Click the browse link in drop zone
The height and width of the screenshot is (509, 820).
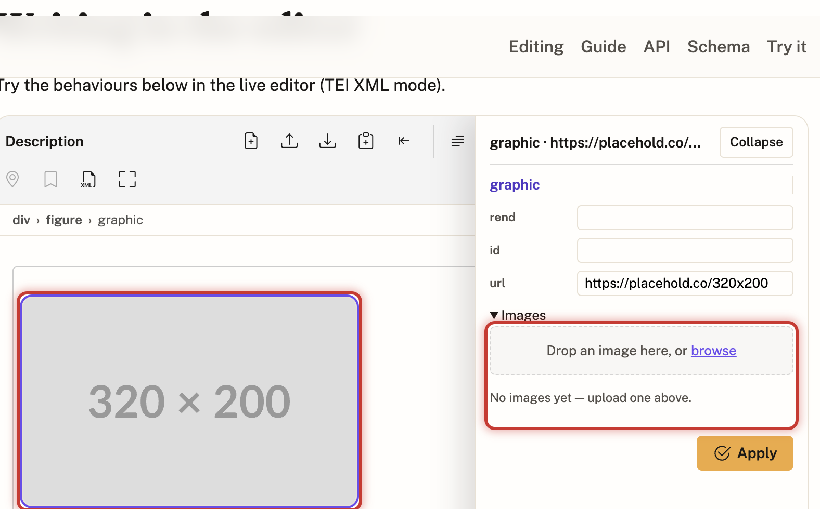point(713,351)
